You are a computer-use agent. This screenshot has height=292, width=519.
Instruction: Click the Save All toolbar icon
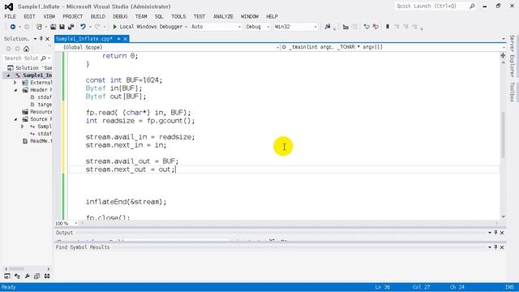point(71,27)
